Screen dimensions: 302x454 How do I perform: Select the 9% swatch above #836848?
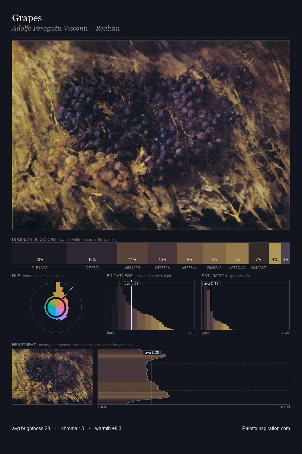pyautogui.click(x=214, y=253)
